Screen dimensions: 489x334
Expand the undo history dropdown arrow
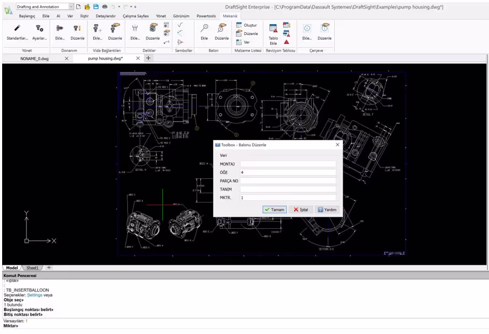[119, 6]
